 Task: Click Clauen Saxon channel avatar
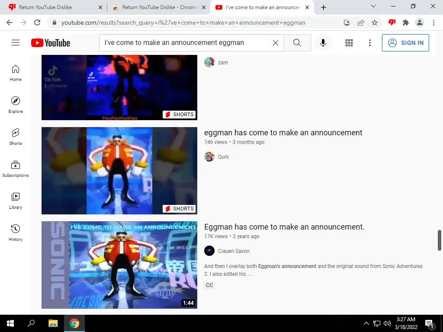point(209,251)
